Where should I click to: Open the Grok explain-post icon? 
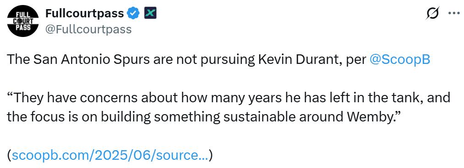(433, 13)
